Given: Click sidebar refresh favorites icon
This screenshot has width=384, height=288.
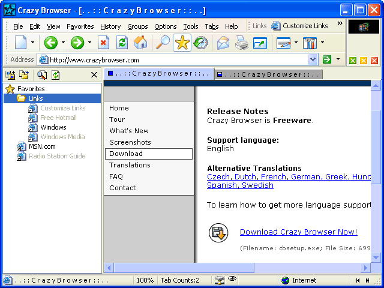Looking at the screenshot, I should click(56, 75).
